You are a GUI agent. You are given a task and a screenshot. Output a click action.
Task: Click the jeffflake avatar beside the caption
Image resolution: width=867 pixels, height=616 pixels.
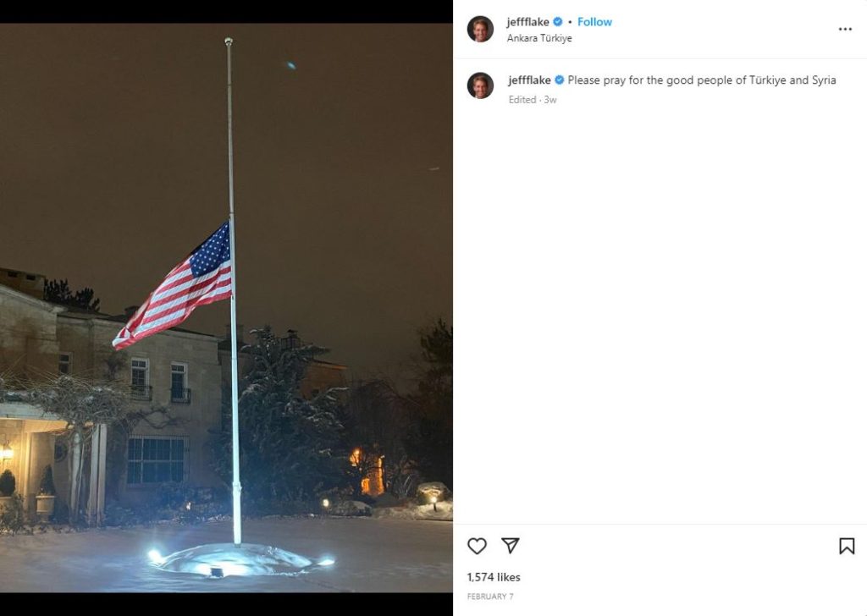point(480,85)
